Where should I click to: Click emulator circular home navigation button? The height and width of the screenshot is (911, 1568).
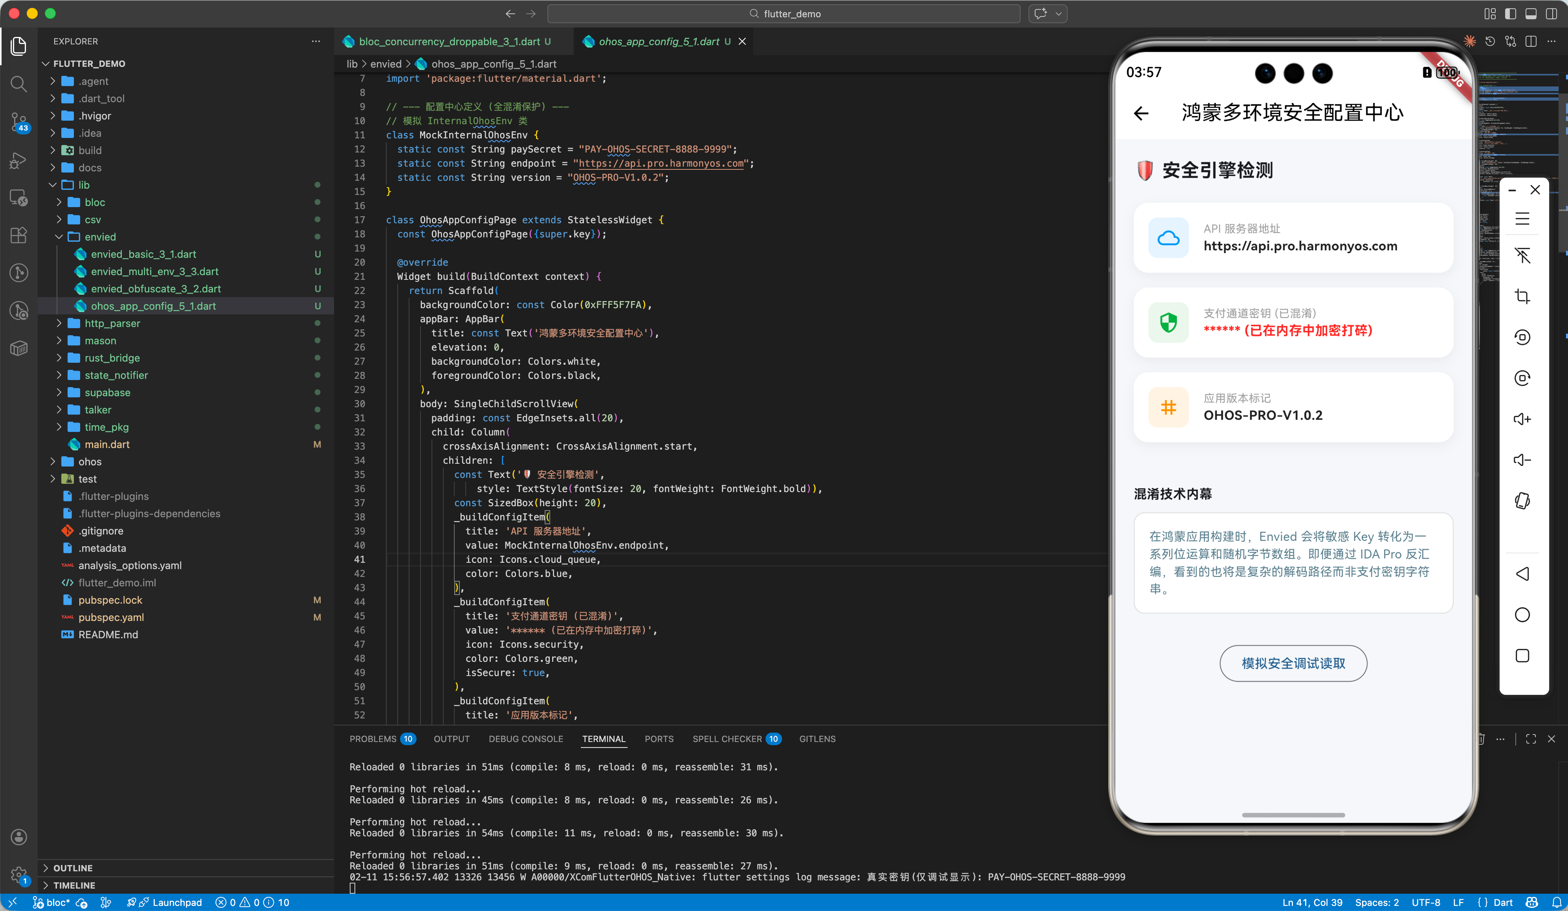pos(1522,615)
